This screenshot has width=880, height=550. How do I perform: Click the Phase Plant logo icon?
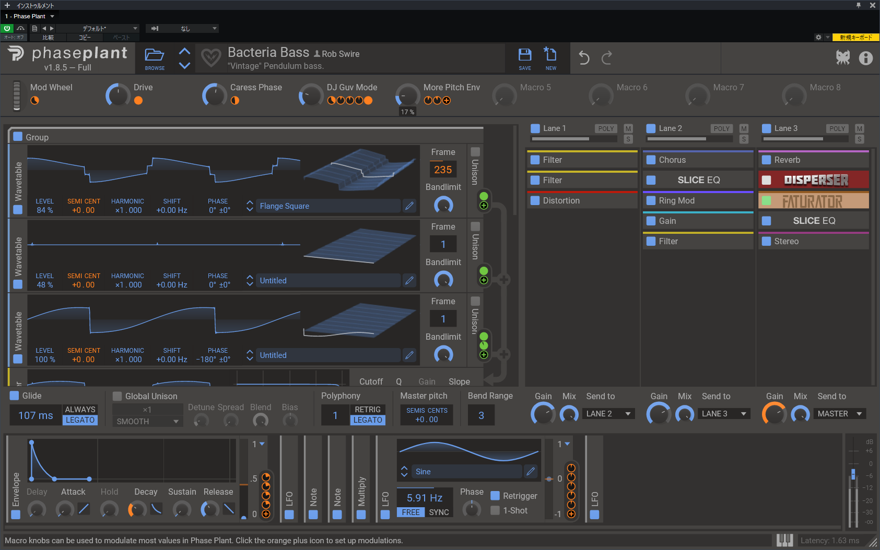click(16, 53)
